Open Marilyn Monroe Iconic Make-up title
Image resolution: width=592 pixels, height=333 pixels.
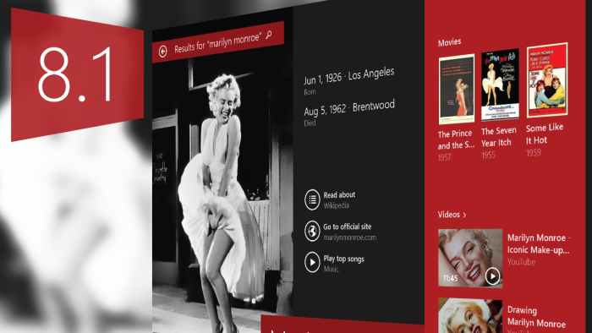[x=540, y=244]
